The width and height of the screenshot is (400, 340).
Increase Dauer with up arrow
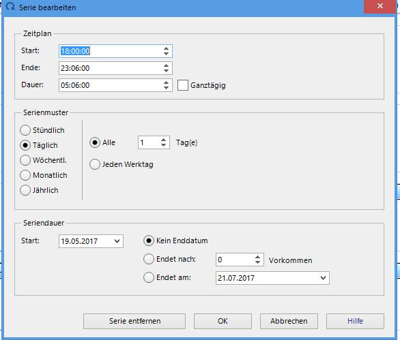pyautogui.click(x=167, y=82)
